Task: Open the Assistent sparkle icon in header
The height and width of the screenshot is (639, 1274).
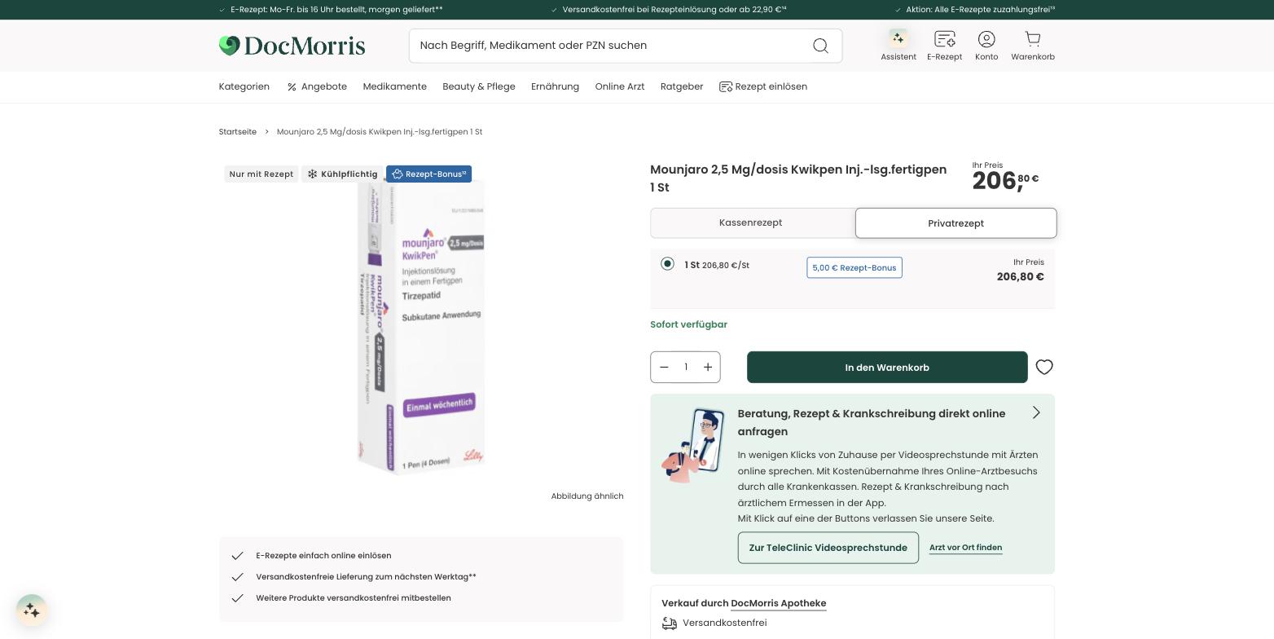Action: (898, 38)
